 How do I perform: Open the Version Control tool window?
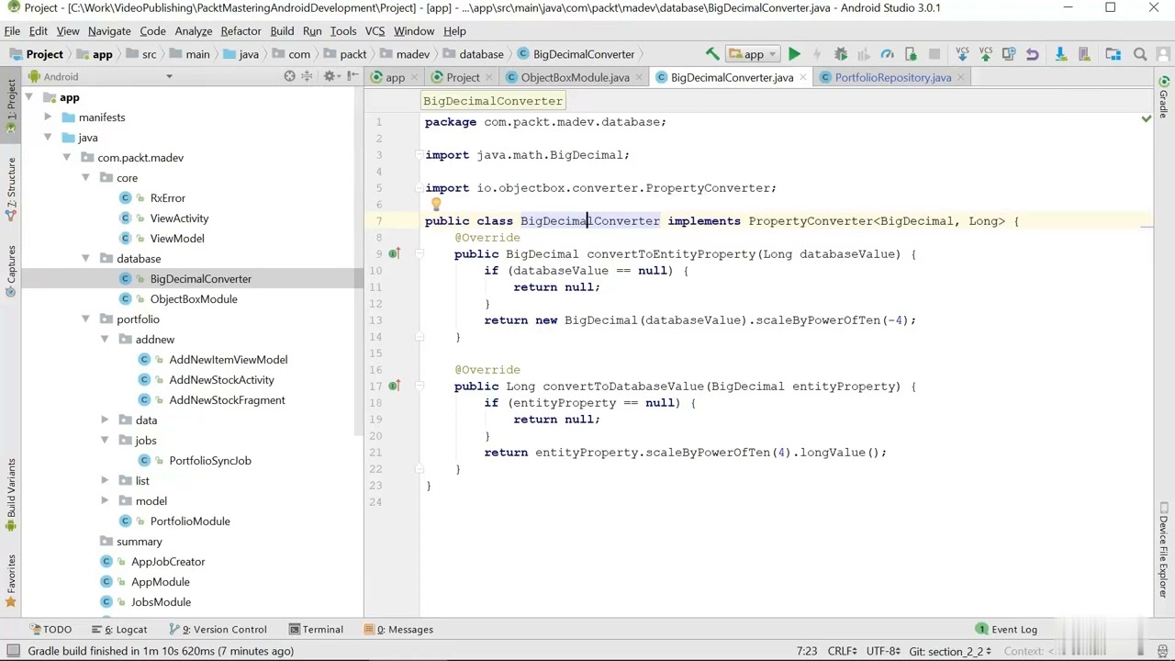click(x=218, y=629)
